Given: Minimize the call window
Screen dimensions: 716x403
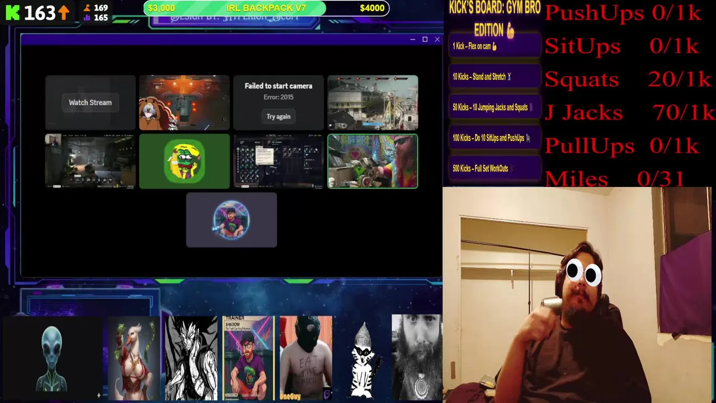Looking at the screenshot, I should (x=412, y=39).
